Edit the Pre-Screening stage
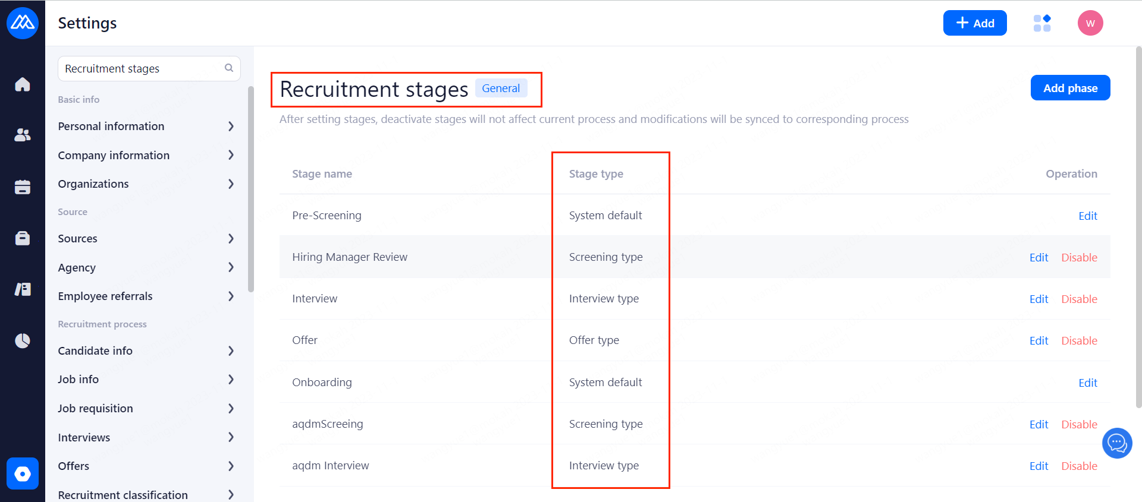1142x502 pixels. click(1088, 216)
